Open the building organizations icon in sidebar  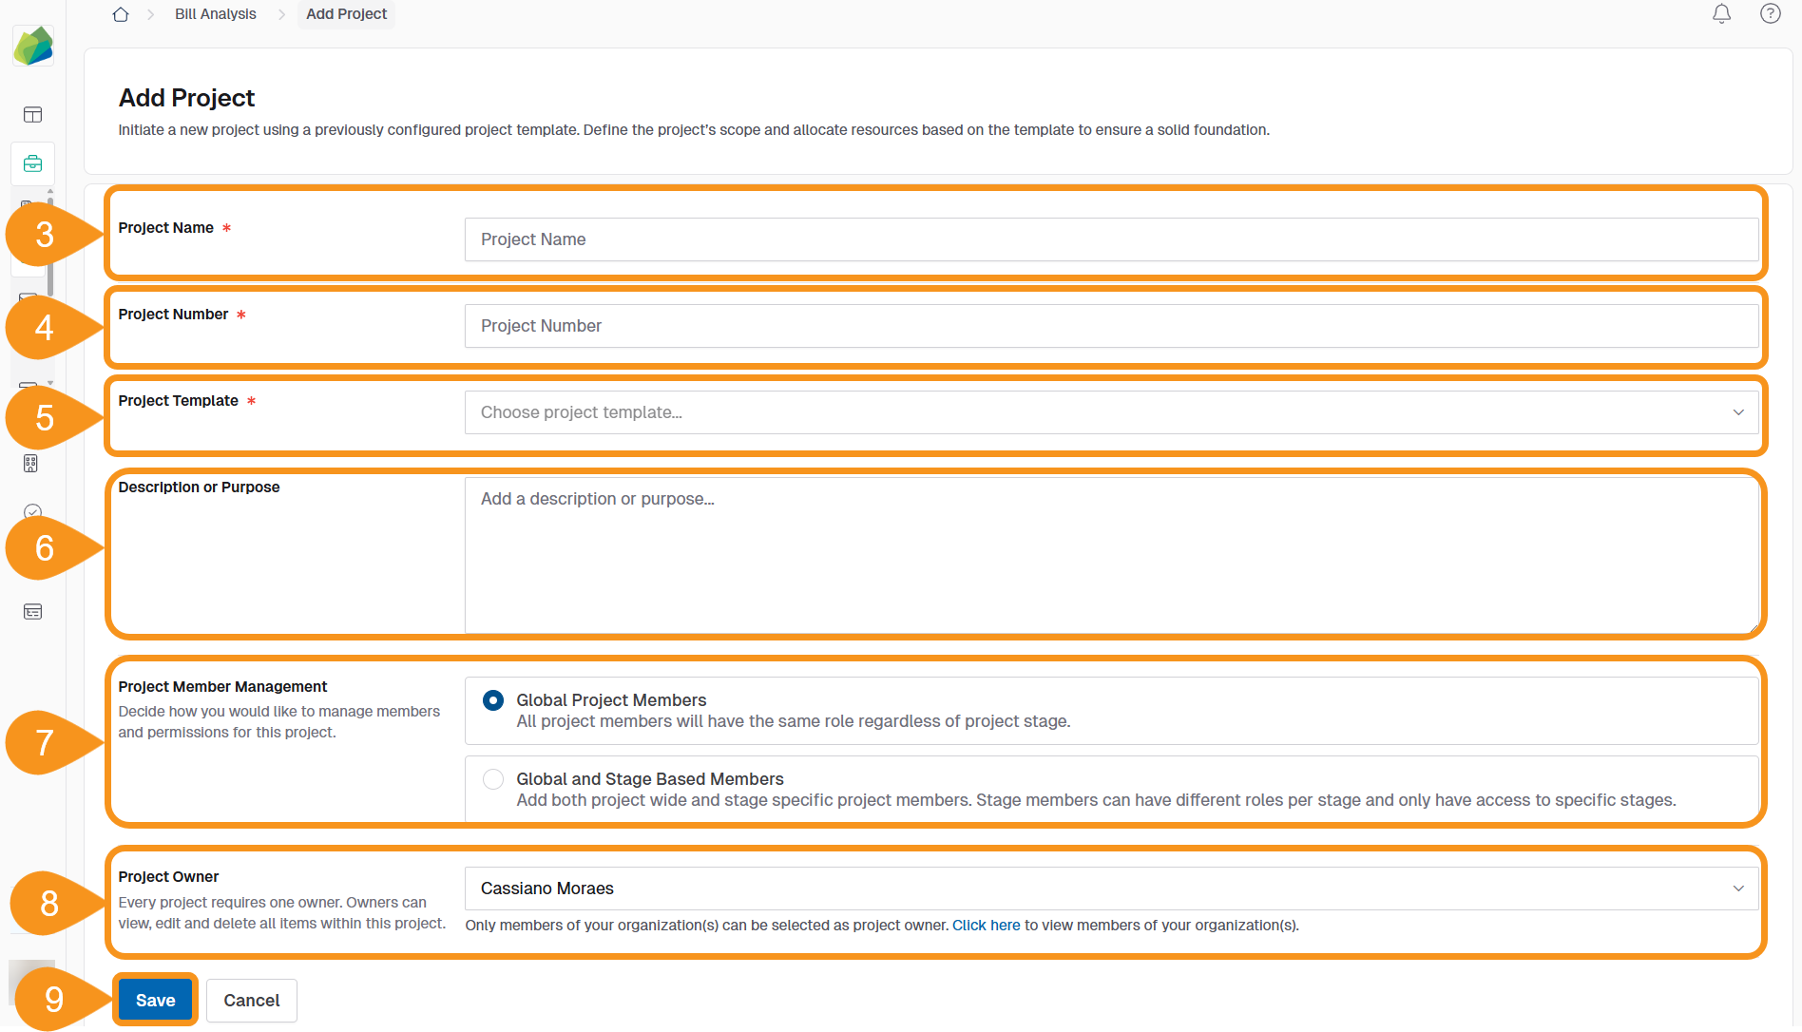pyautogui.click(x=31, y=464)
